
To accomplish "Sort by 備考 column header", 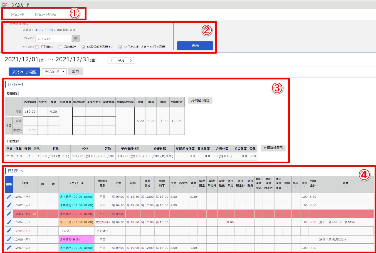I will [x=345, y=184].
